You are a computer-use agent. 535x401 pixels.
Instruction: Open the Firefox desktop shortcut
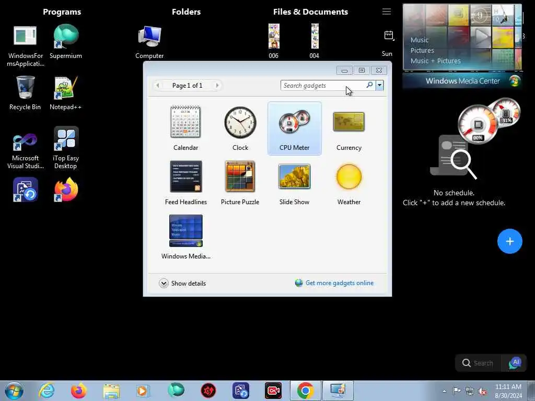tap(66, 190)
